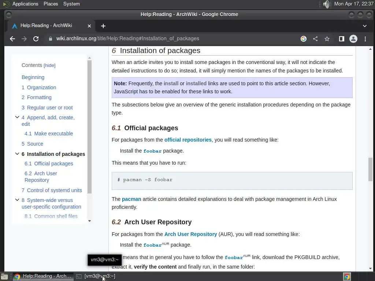
Task: Bookmark this page with the star
Action: coord(327,39)
